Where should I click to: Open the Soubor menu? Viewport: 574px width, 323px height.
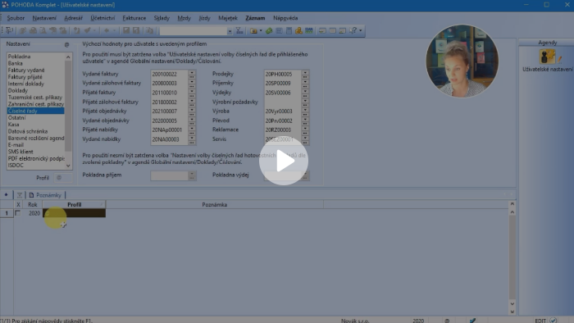click(x=16, y=18)
